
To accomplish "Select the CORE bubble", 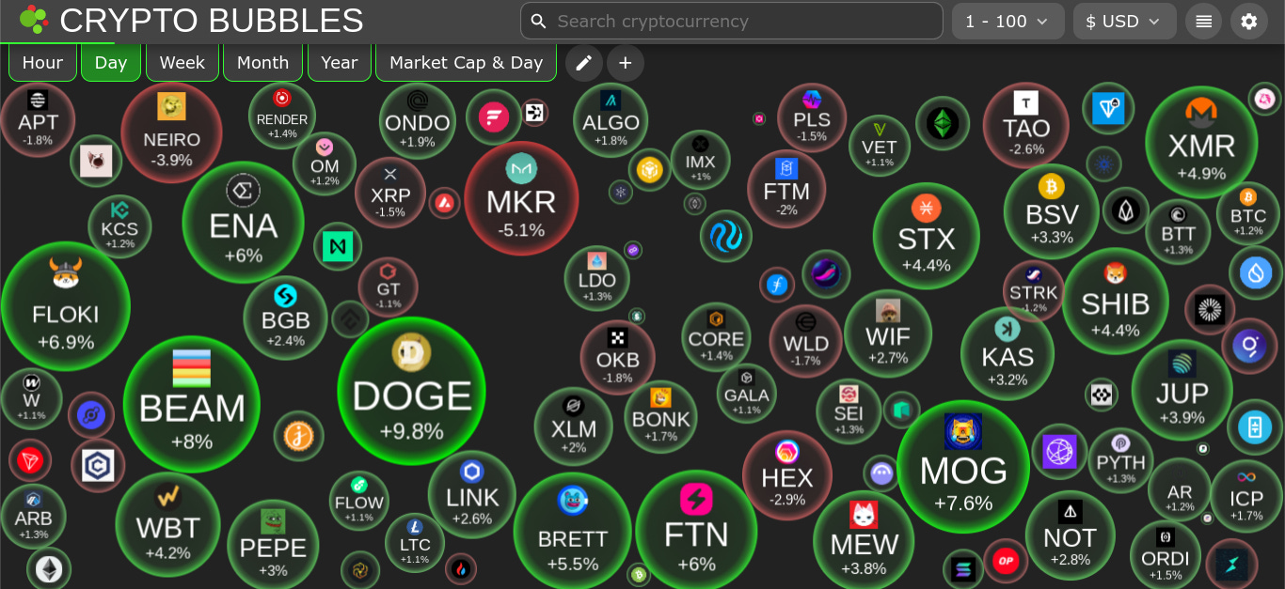I will tap(716, 337).
